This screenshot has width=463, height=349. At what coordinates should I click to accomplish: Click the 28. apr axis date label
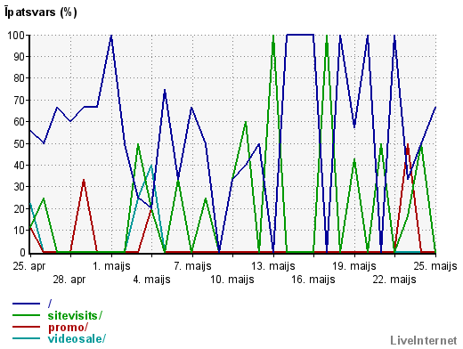point(69,280)
